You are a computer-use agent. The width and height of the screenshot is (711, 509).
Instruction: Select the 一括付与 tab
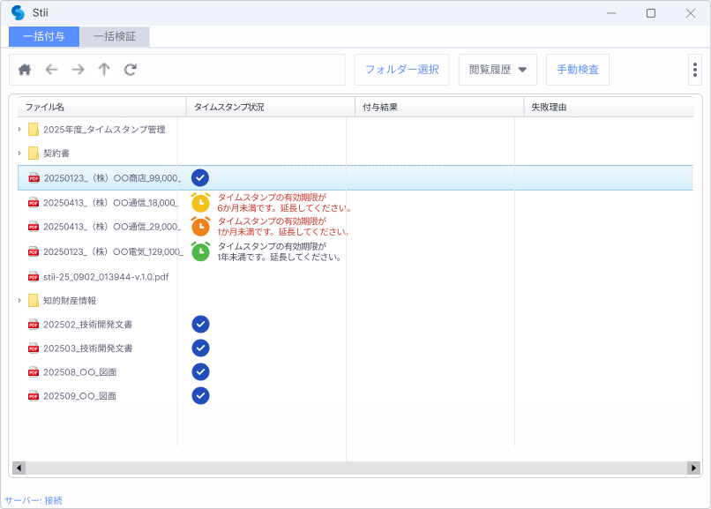point(44,37)
